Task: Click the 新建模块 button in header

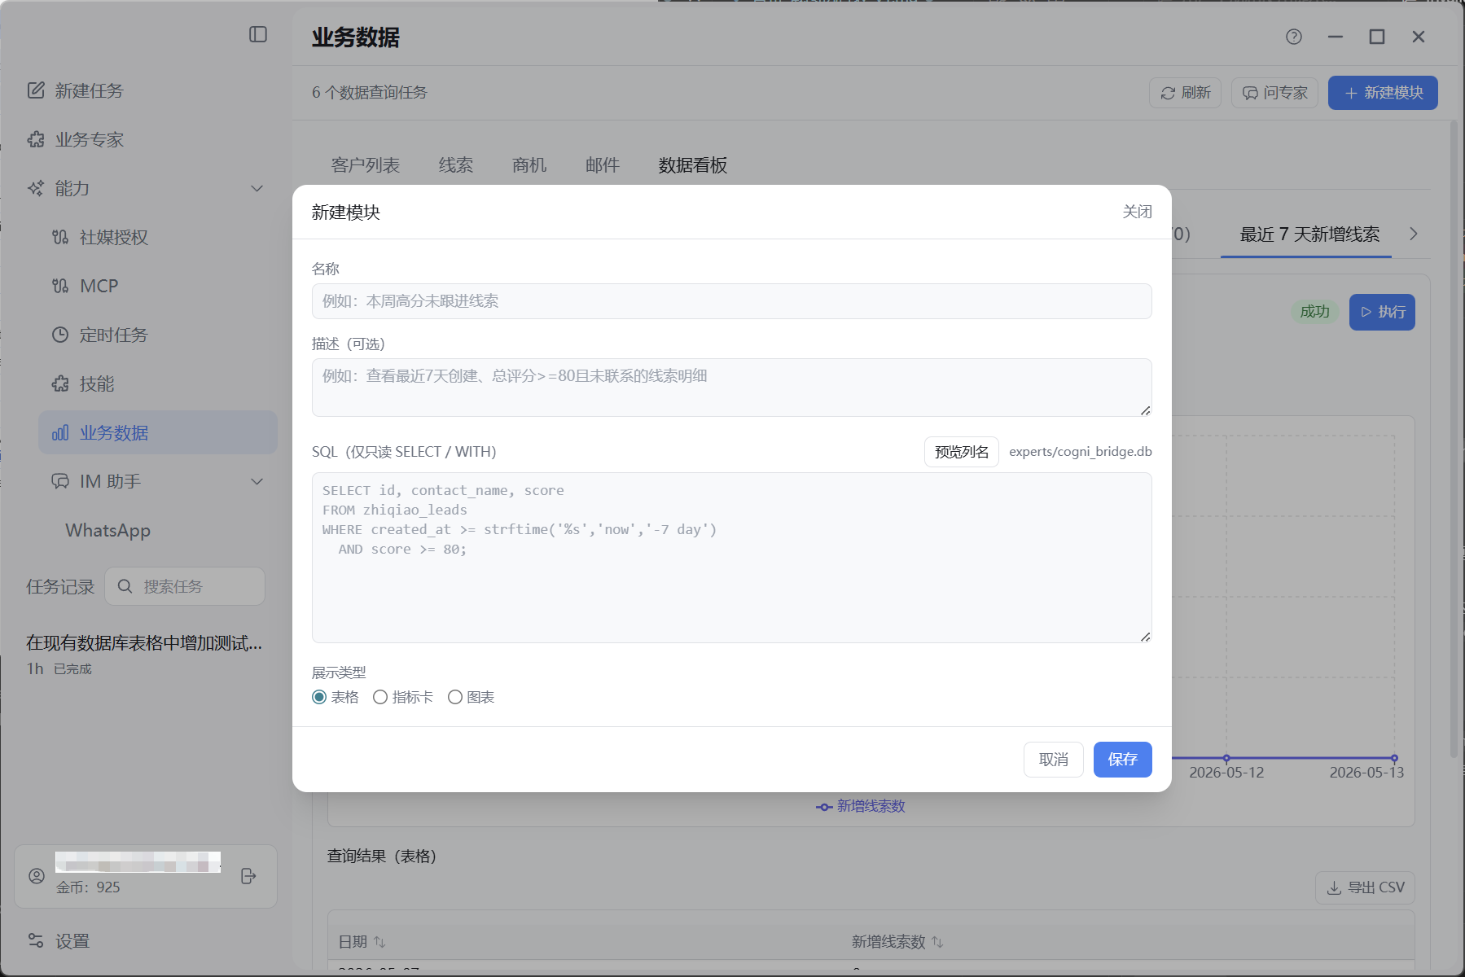Action: [1383, 93]
